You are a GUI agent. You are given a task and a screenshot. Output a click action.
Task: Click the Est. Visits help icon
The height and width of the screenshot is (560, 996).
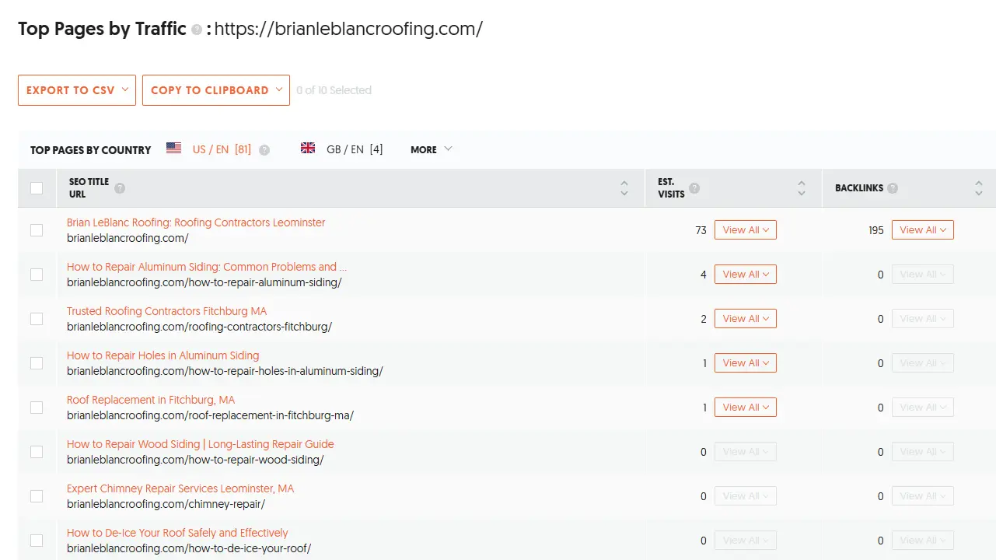(x=694, y=188)
